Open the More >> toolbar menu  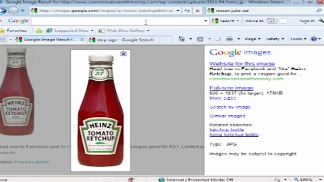tap(255, 21)
